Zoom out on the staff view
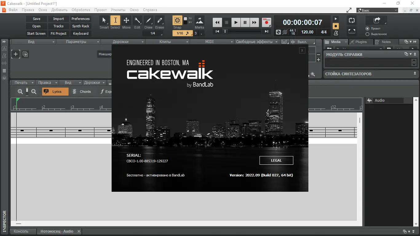Image resolution: width=420 pixels, height=236 pixels. pos(34,92)
